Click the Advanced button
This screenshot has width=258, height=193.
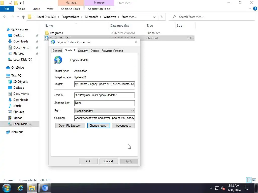click(x=123, y=126)
